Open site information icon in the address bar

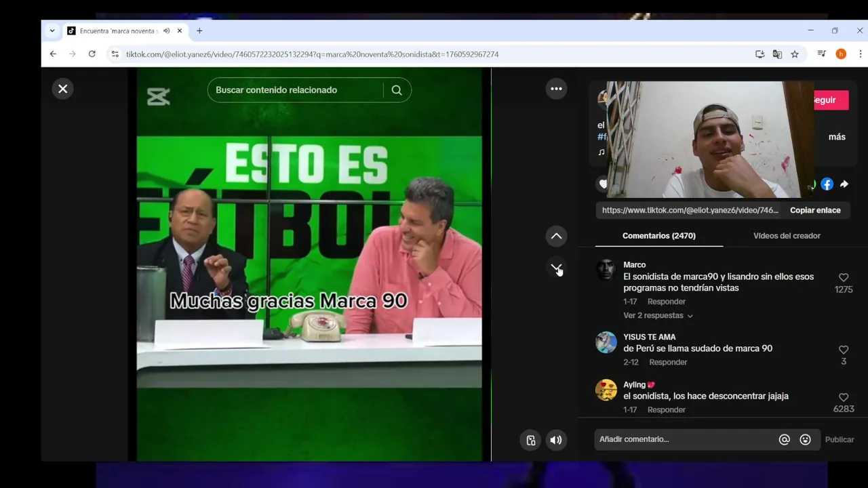click(115, 54)
